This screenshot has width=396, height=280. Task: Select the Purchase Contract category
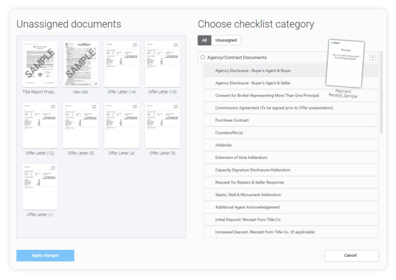pos(232,120)
